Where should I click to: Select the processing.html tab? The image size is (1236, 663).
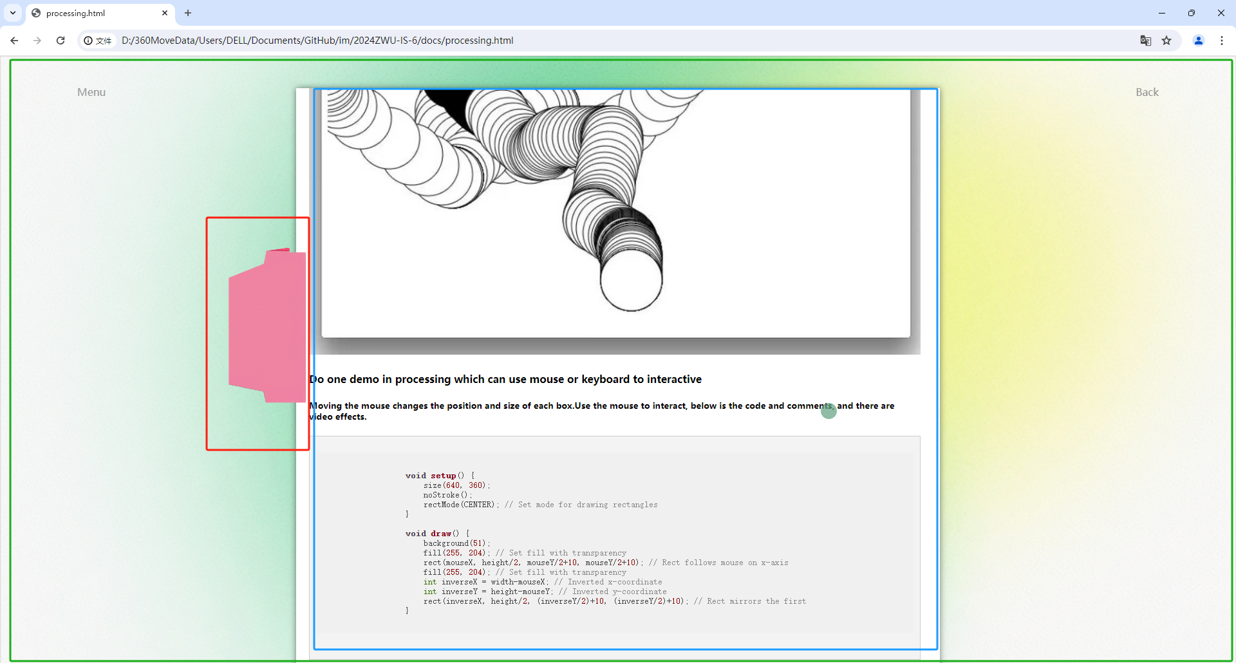click(100, 13)
